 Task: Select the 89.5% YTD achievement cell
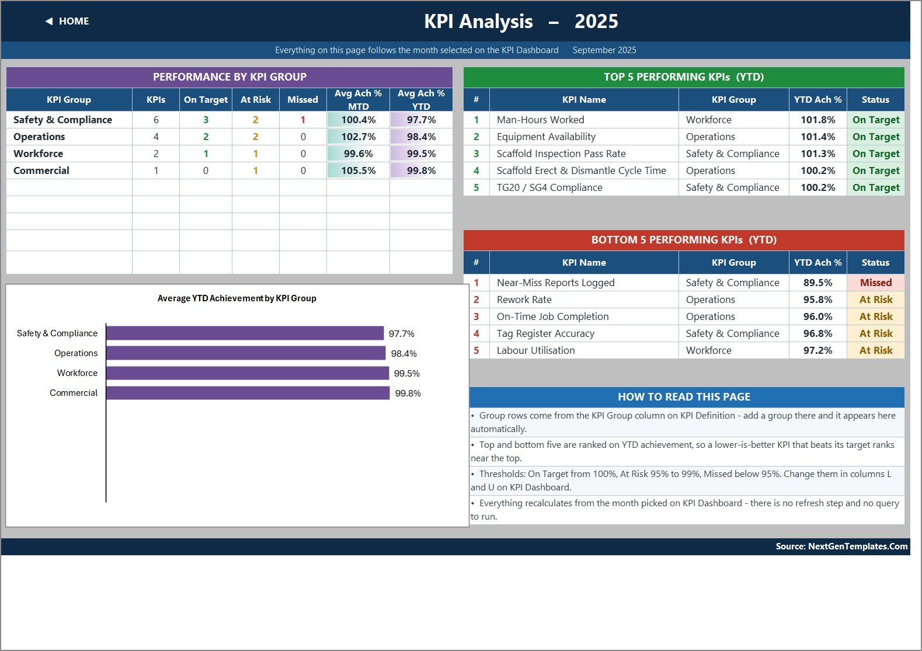coord(817,283)
